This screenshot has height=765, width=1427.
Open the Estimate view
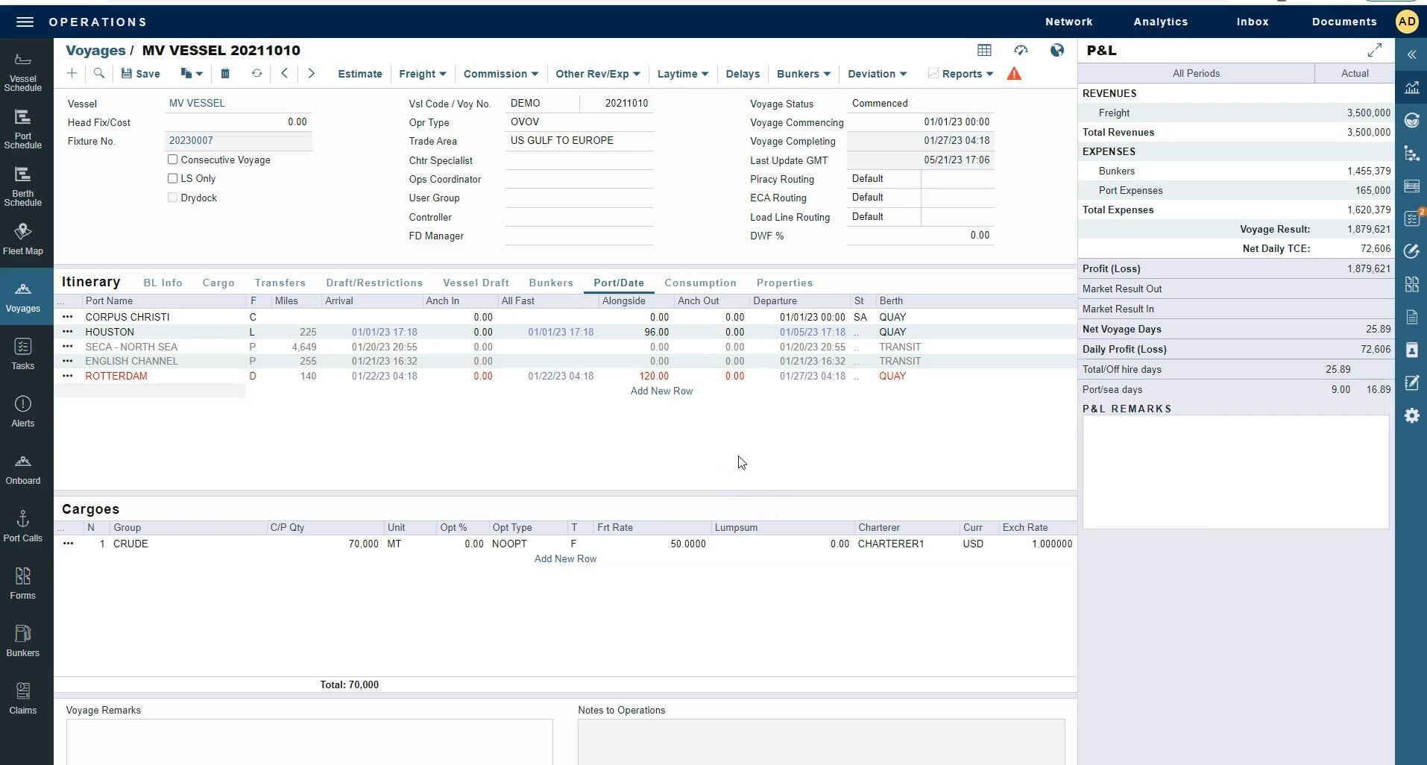(360, 74)
